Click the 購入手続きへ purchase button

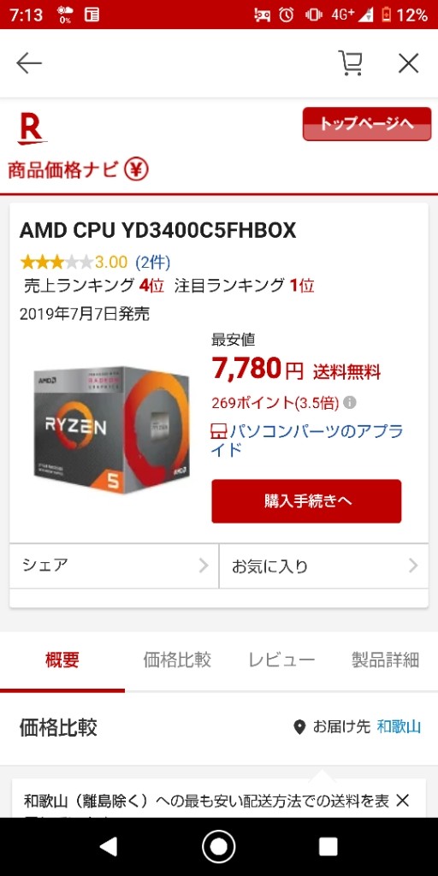(x=306, y=501)
